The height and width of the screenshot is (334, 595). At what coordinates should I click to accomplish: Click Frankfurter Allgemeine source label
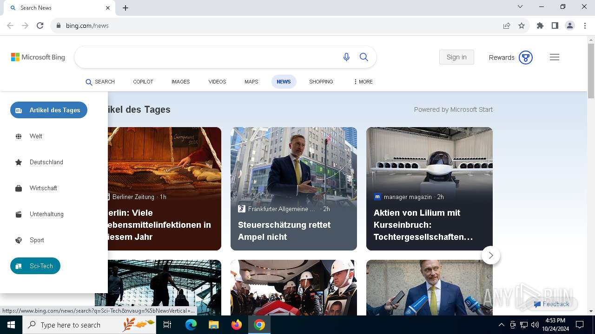pos(282,209)
